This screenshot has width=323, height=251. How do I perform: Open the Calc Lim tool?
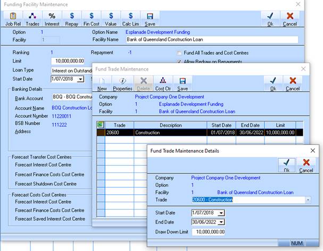[x=130, y=19]
